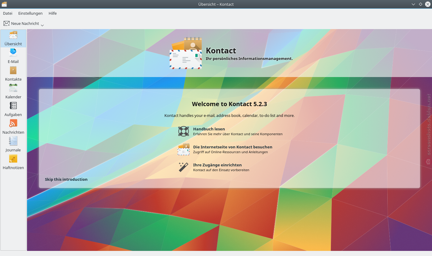
Task: Open Haftnotizen sticky notes
Action: [x=13, y=162]
